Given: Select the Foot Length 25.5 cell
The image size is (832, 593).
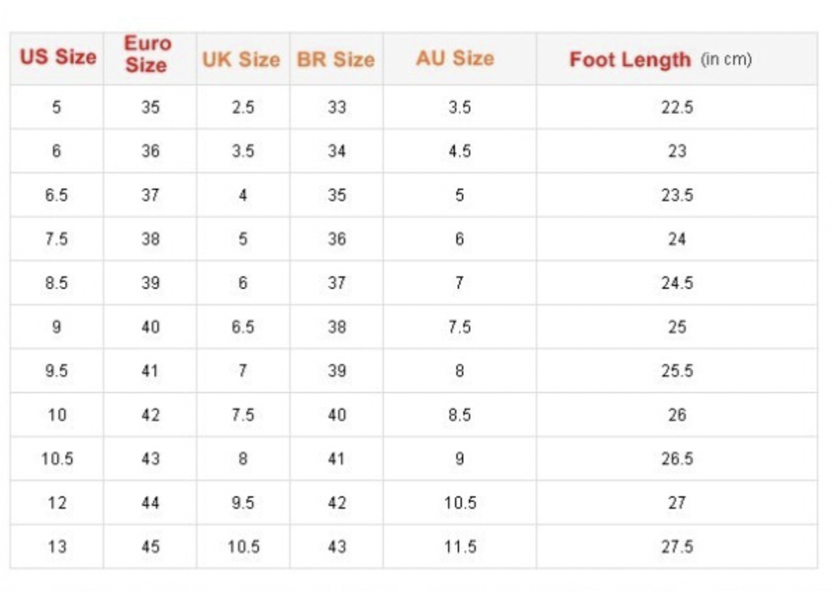Looking at the screenshot, I should (677, 370).
